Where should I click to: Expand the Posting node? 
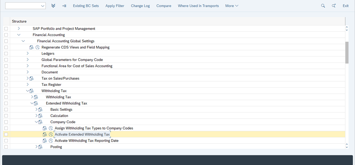pos(36,147)
